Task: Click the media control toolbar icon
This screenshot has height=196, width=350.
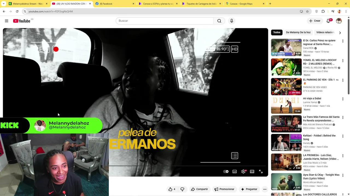Action: coord(333,11)
